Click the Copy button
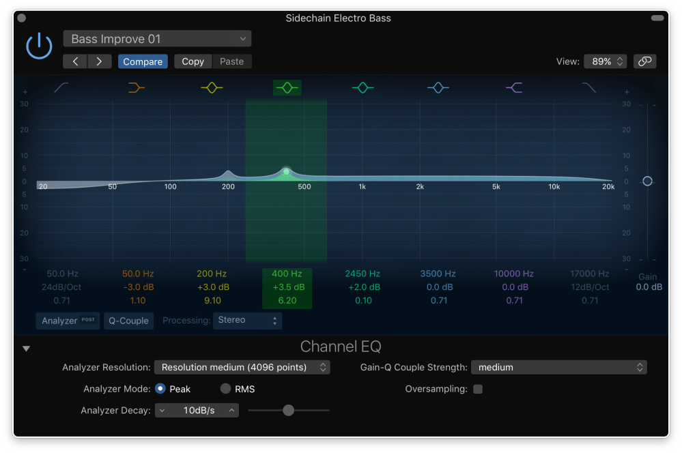Viewport: 682px width, 453px height. 193,61
